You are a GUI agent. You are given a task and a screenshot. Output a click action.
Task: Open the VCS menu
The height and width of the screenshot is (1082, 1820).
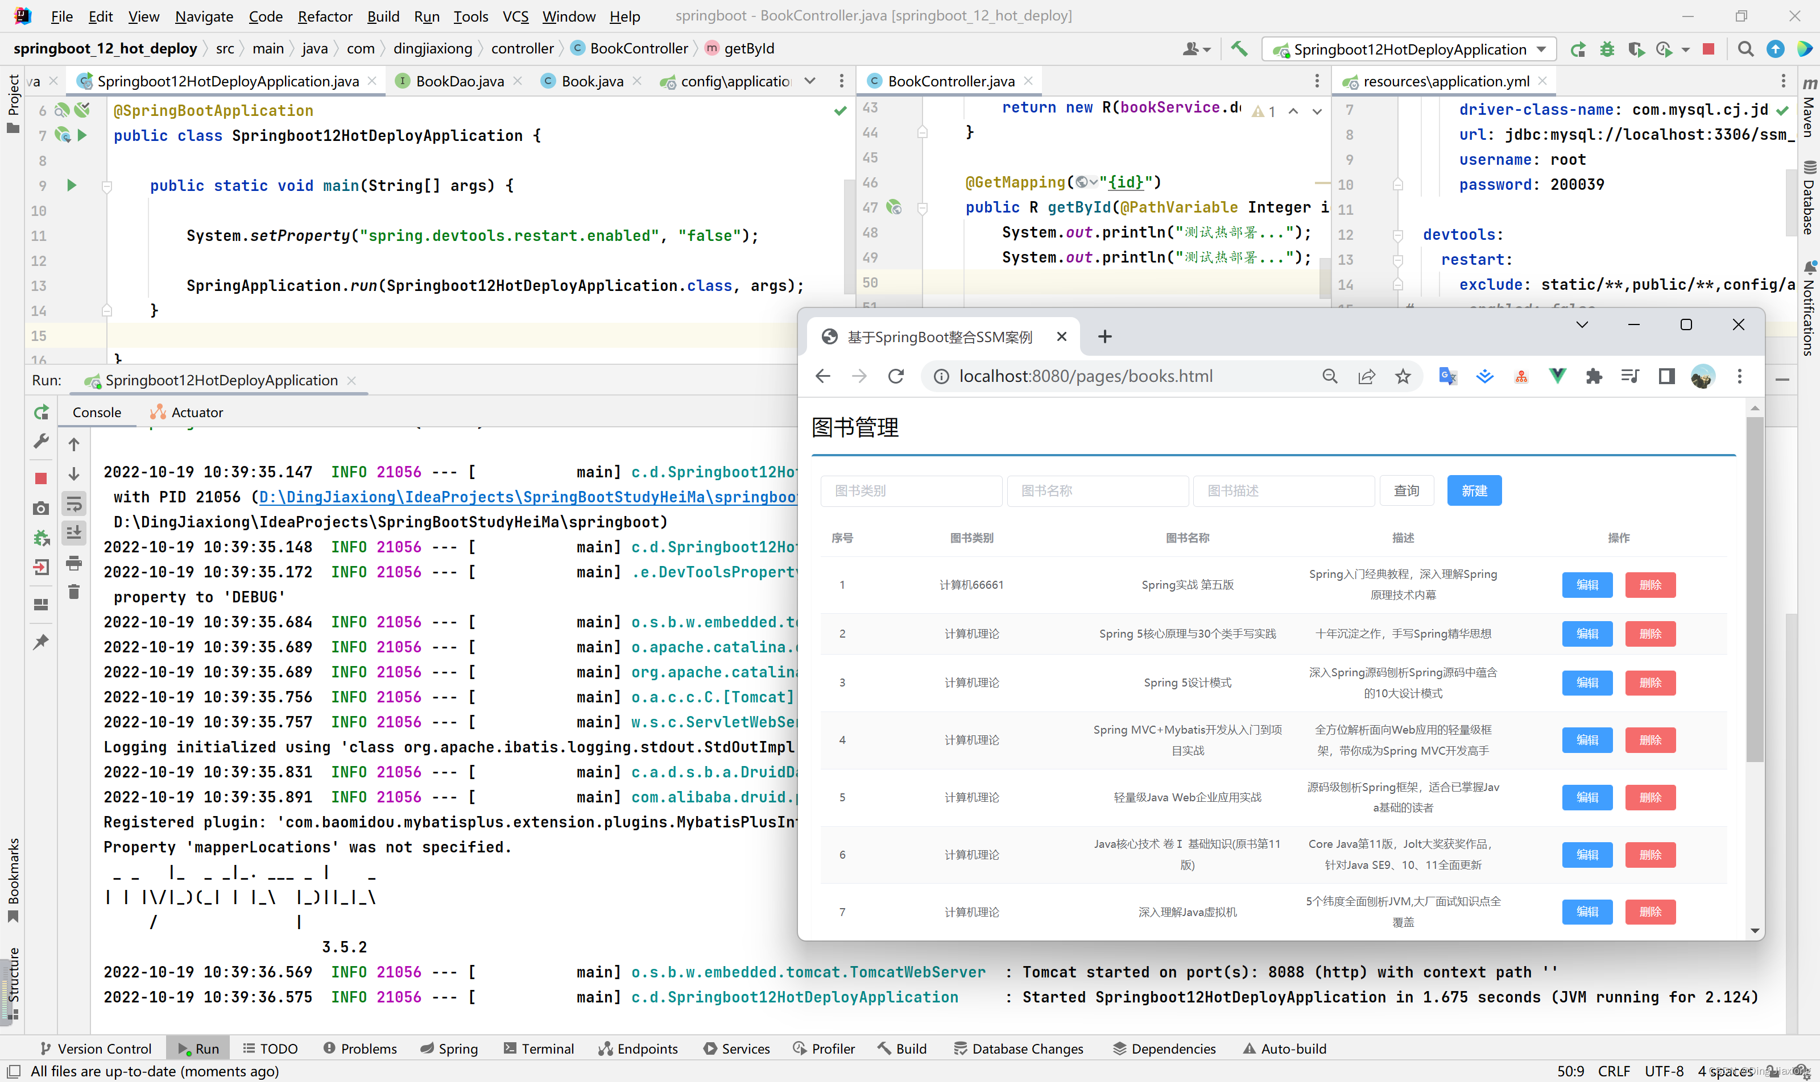coord(515,16)
